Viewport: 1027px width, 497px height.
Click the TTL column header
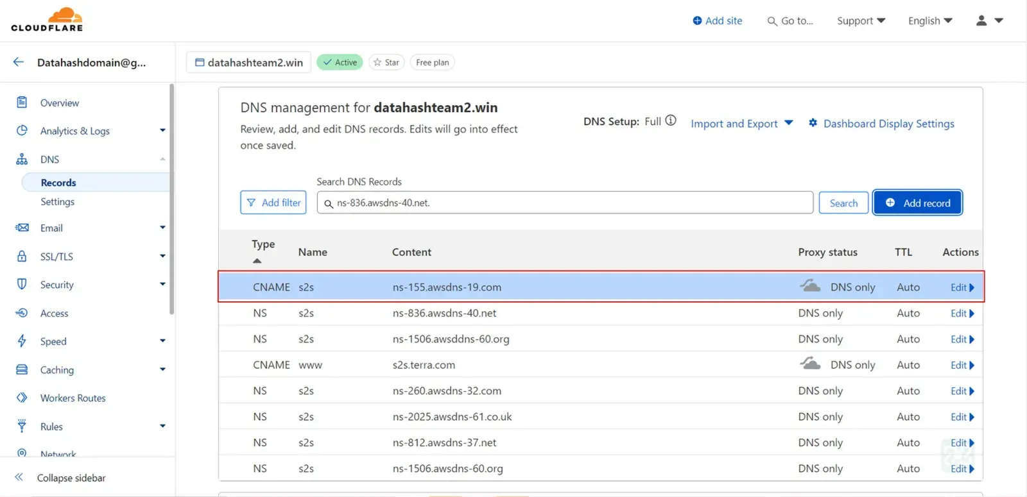pyautogui.click(x=903, y=252)
